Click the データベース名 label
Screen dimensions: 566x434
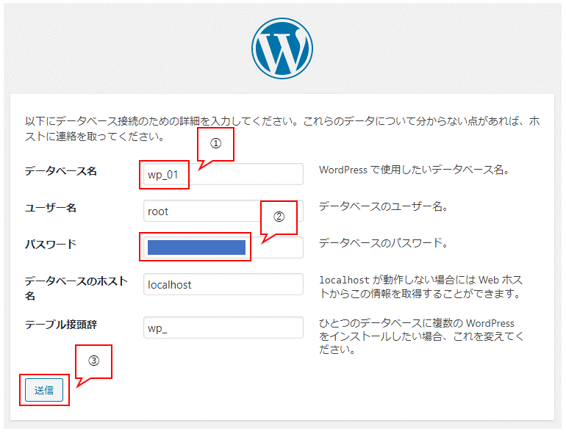click(60, 171)
